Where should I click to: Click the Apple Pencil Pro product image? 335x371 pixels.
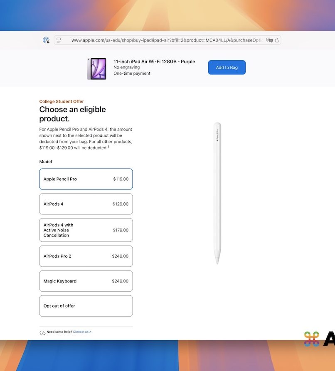click(x=217, y=193)
